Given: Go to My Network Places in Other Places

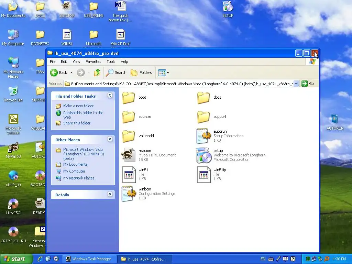Looking at the screenshot, I should 79,178.
